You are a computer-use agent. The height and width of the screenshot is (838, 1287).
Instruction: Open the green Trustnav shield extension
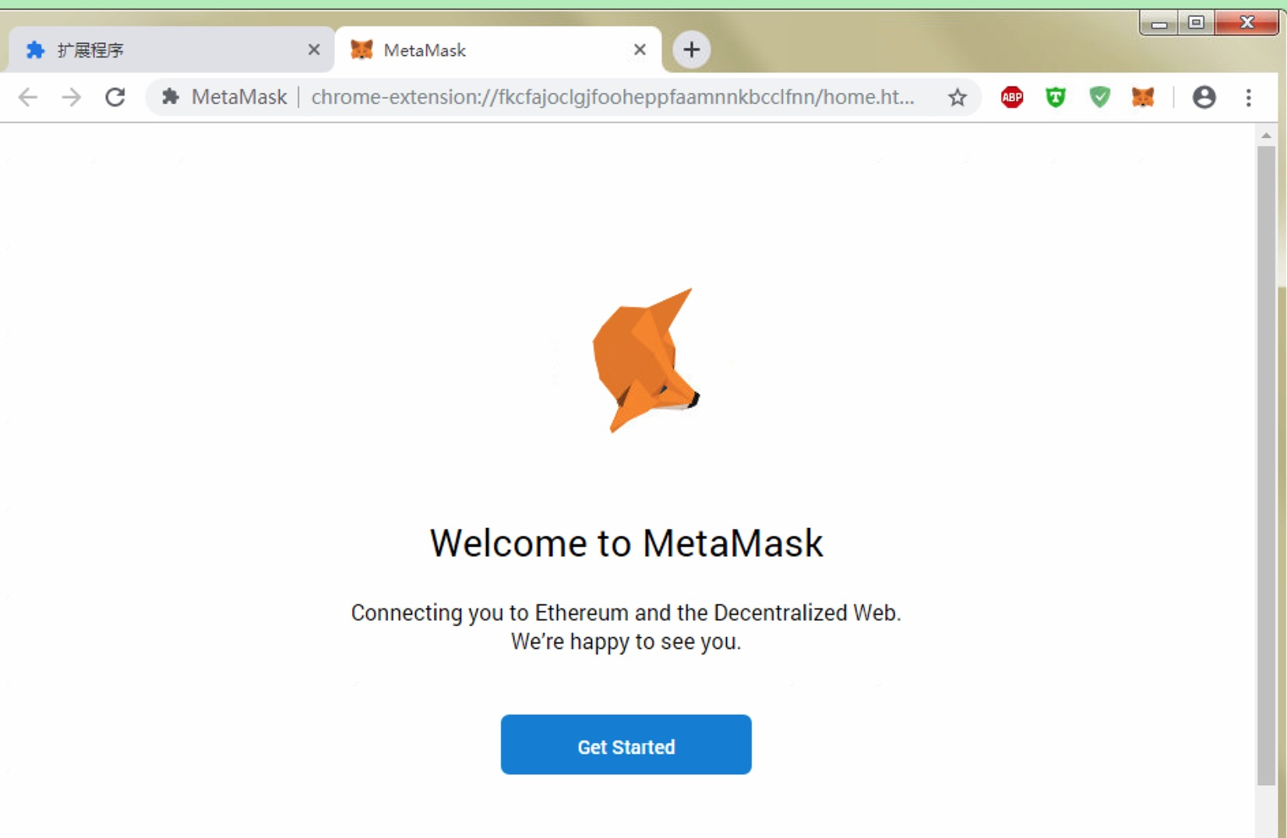1055,97
